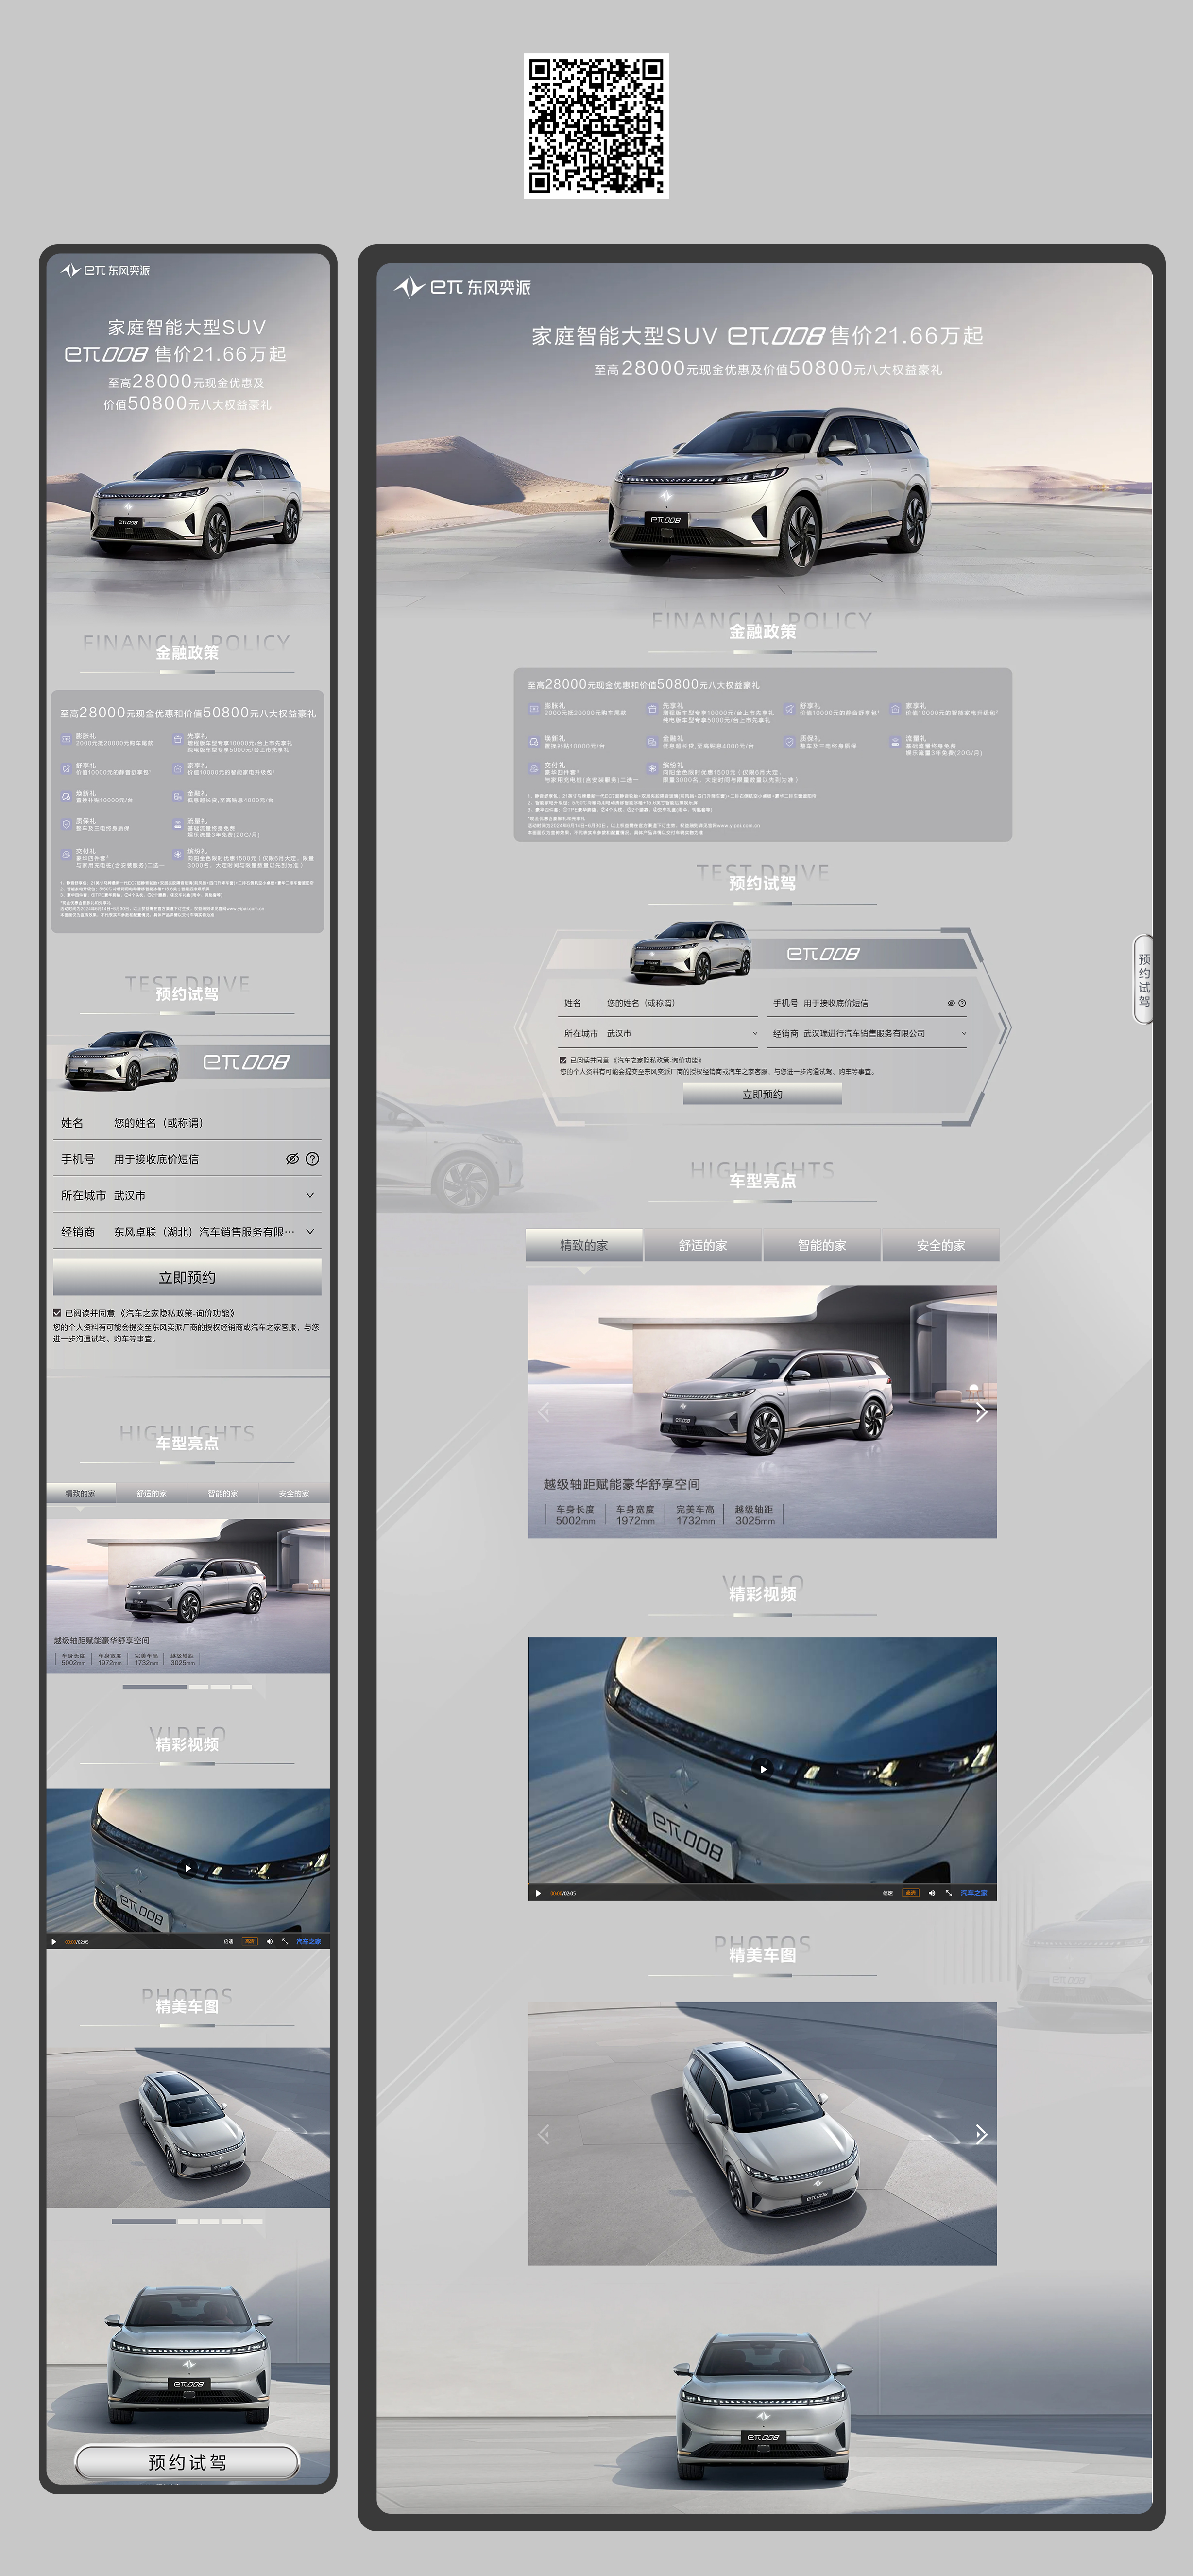This screenshot has height=2576, width=1193.
Task: Click play icon in desktop video control bar
Action: point(539,1893)
